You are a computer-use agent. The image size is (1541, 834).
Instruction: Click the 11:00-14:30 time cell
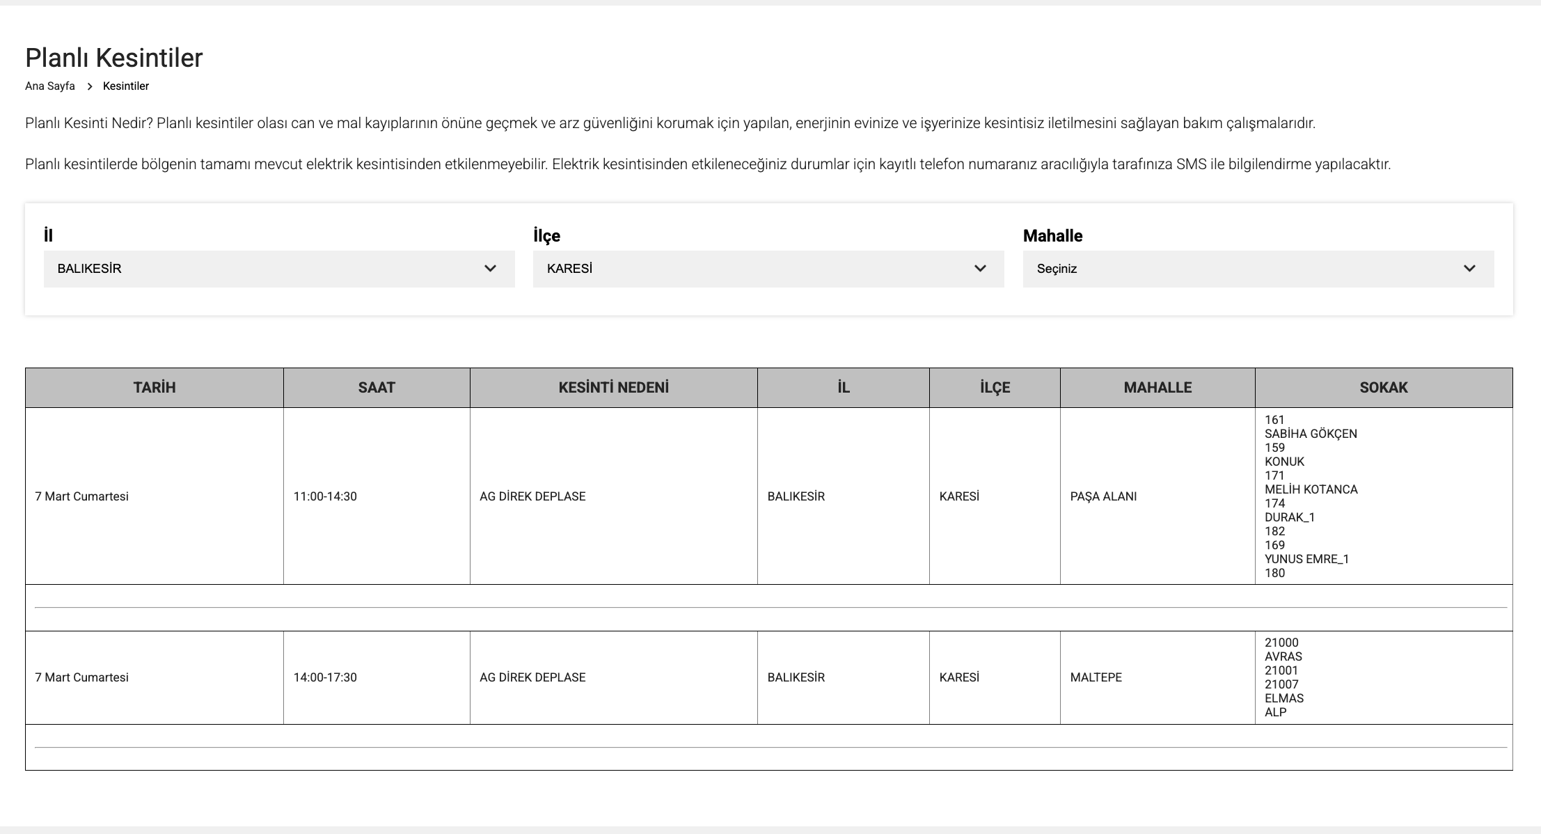tap(325, 496)
